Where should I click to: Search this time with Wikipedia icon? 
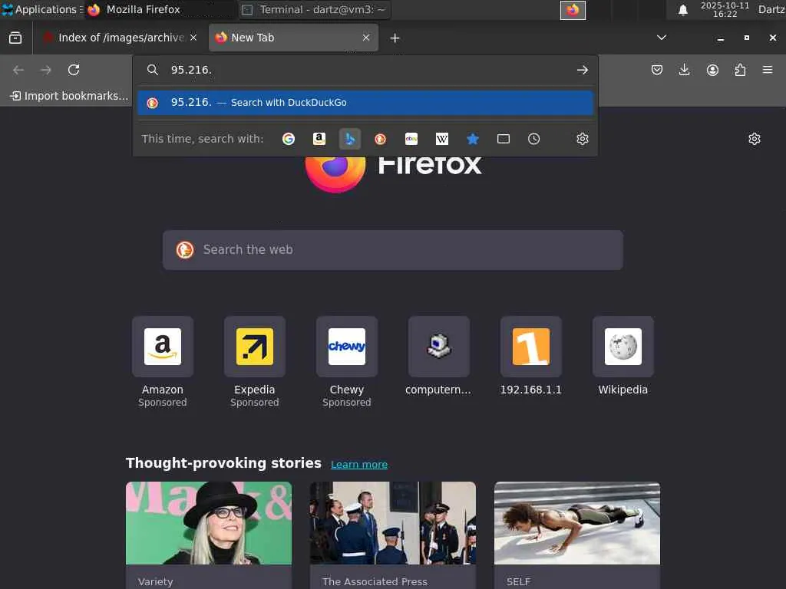click(441, 139)
